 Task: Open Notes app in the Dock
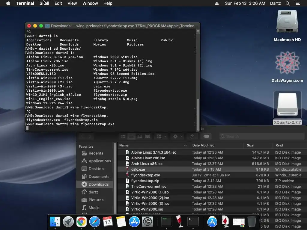(121, 222)
